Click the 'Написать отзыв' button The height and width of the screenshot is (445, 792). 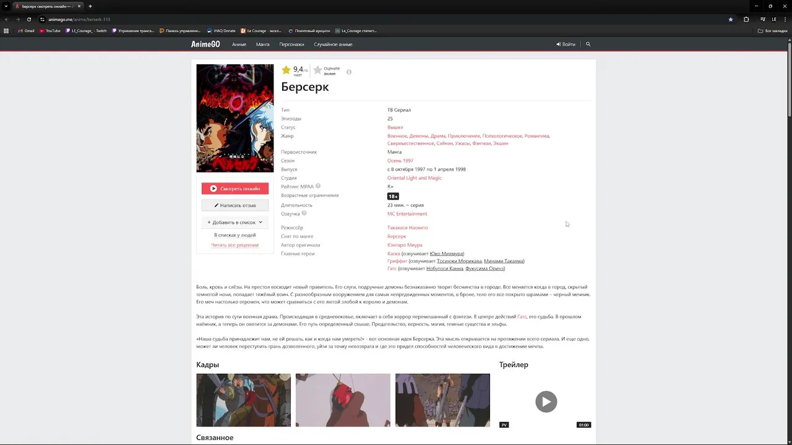pyautogui.click(x=235, y=205)
